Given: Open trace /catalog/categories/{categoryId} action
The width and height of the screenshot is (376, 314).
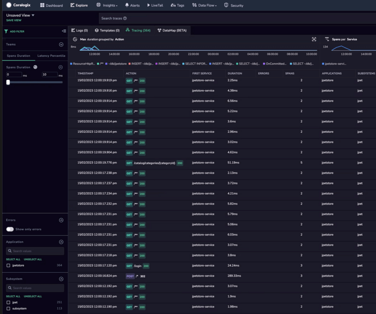Looking at the screenshot, I should click(155, 163).
